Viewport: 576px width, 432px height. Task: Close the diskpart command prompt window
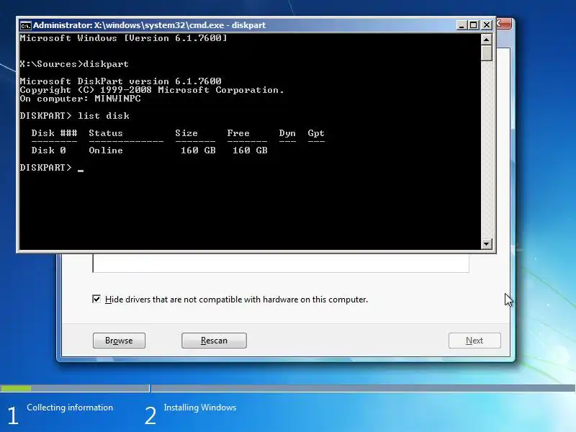tap(487, 25)
